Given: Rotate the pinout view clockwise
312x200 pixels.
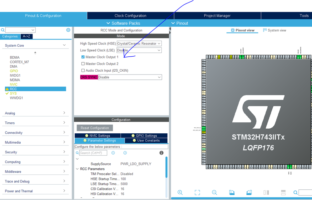Looking at the screenshot, I should 232,192.
